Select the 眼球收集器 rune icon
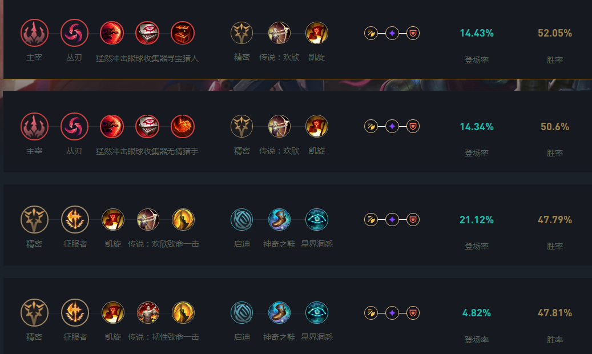The image size is (592, 354). pos(148,33)
